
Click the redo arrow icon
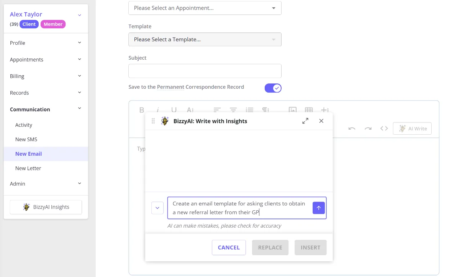[368, 129]
